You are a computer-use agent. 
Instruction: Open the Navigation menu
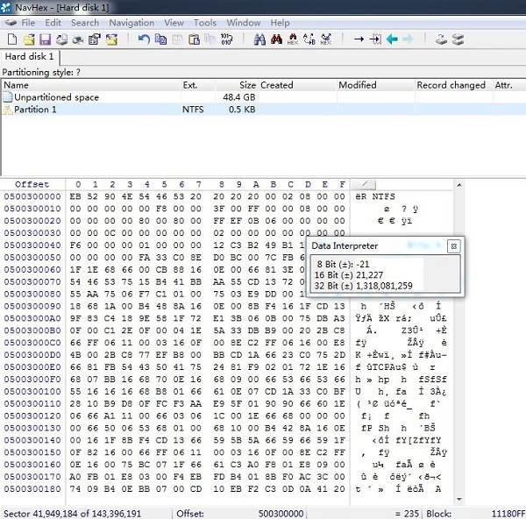[131, 23]
